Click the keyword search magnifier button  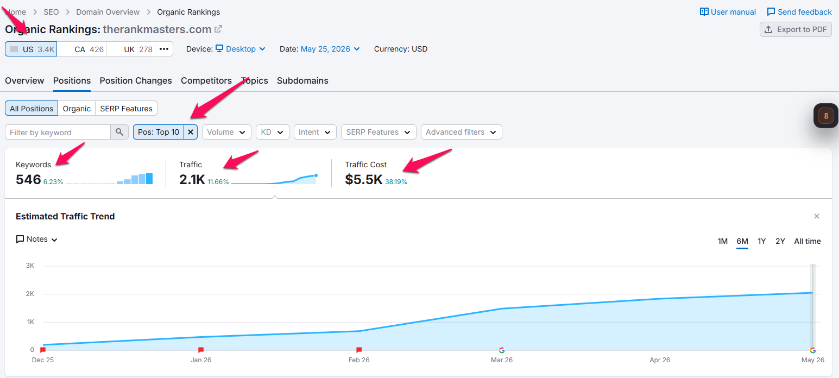[119, 132]
